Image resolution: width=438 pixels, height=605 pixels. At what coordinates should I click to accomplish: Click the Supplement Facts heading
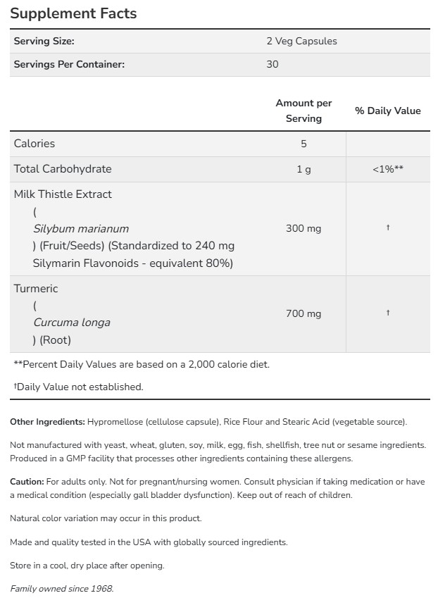click(73, 13)
